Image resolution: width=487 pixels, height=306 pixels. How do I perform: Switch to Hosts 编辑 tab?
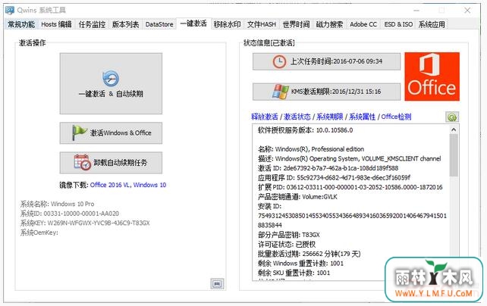[x=56, y=24]
